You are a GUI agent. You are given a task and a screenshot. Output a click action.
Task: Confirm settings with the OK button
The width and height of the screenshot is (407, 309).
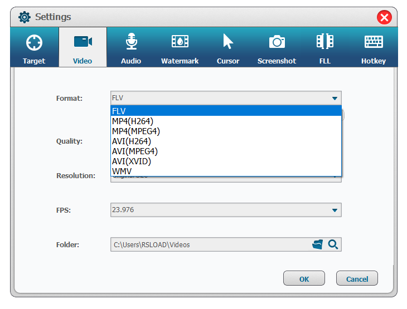point(304,278)
